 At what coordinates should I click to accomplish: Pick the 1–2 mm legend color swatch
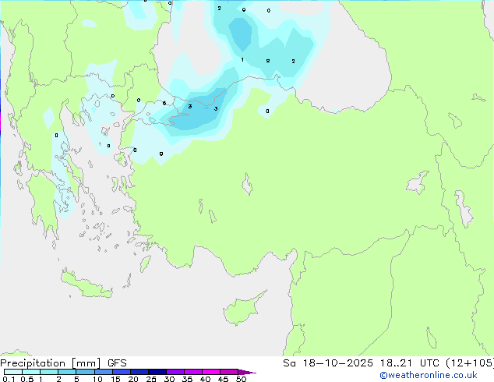49,372
